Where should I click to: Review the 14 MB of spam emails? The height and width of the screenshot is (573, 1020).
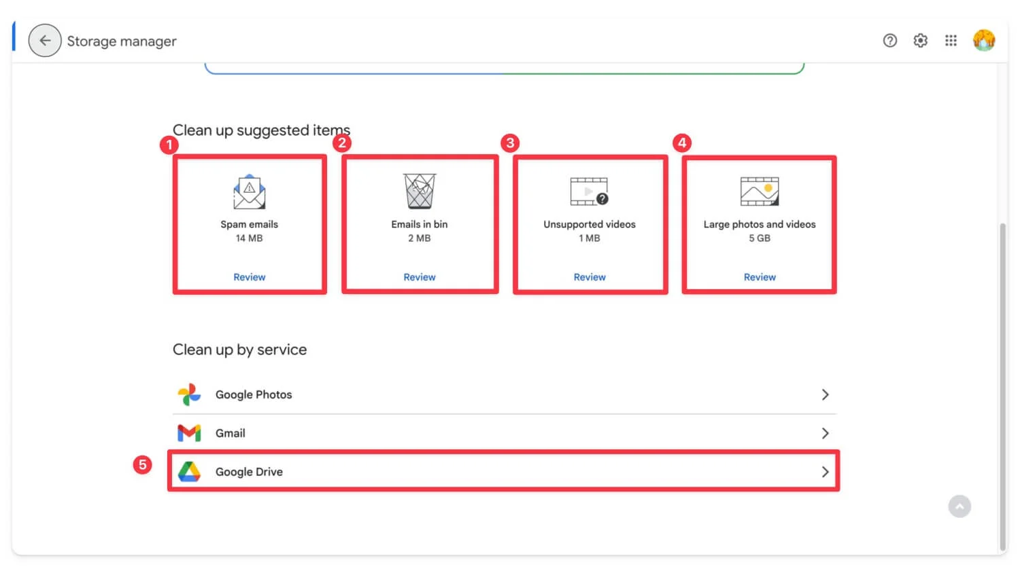pos(249,277)
